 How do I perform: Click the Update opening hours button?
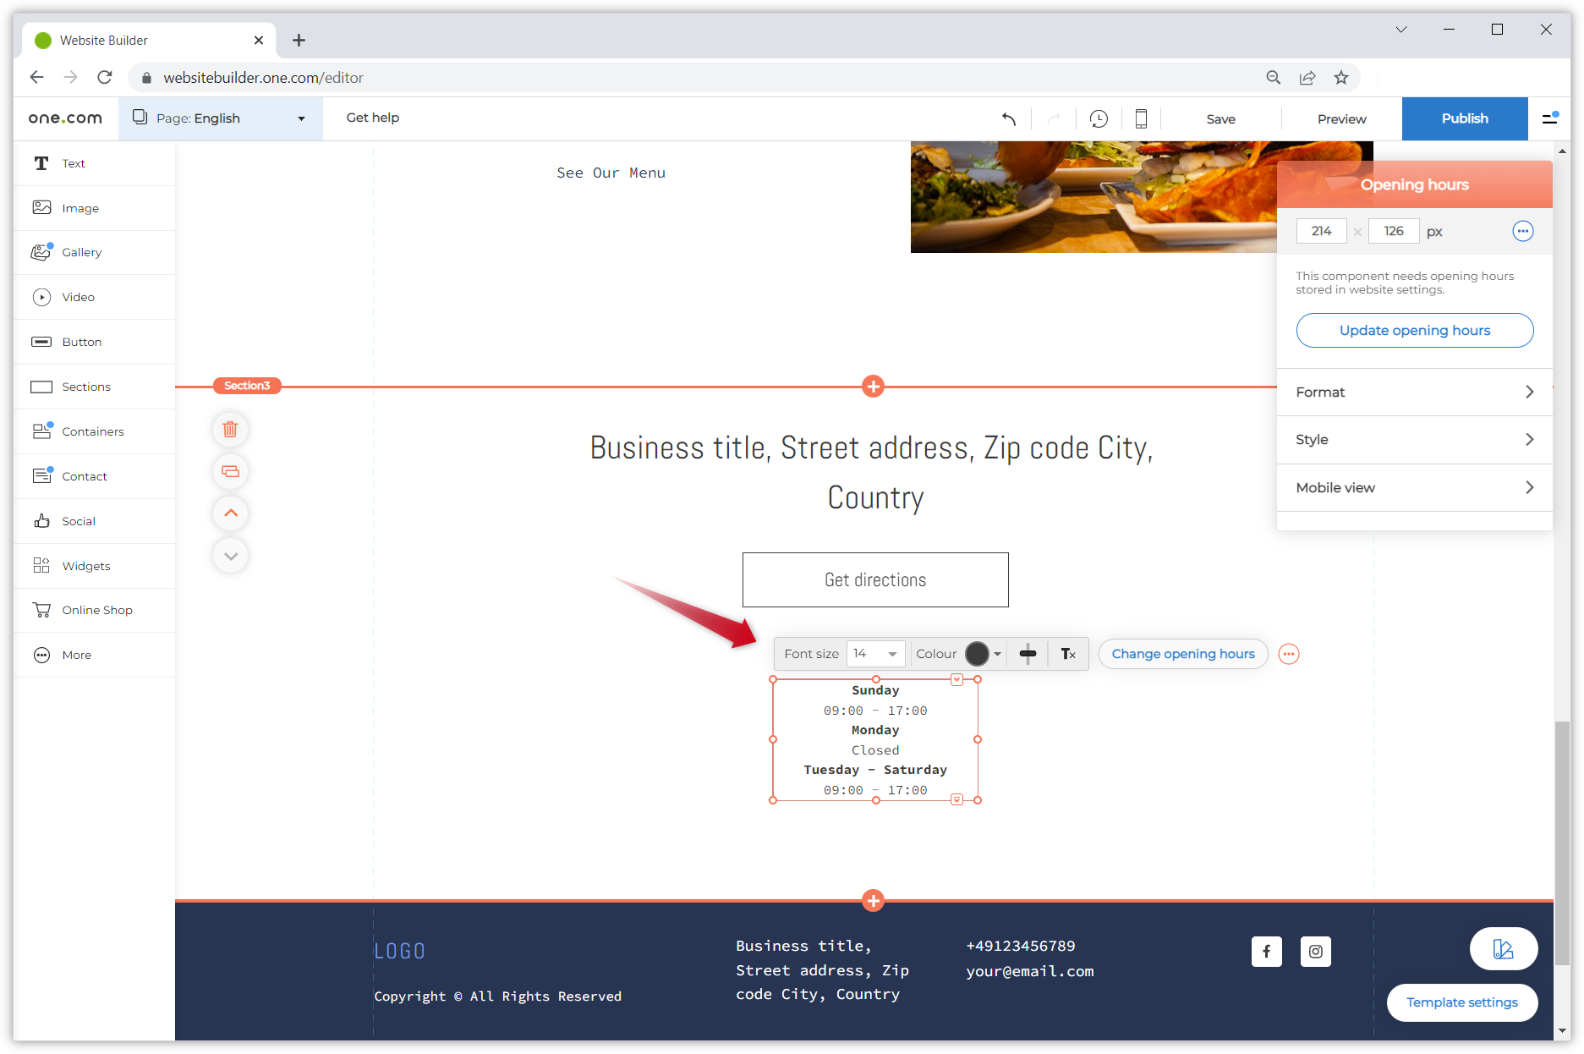tap(1414, 330)
